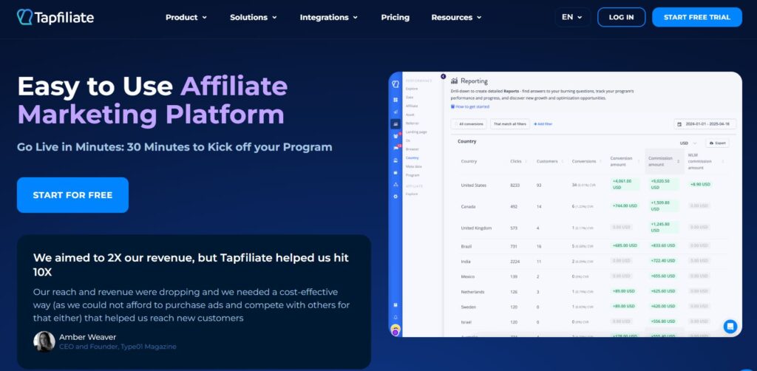This screenshot has height=371, width=757.
Task: Click the notification bell icon in sidebar
Action: [396, 317]
